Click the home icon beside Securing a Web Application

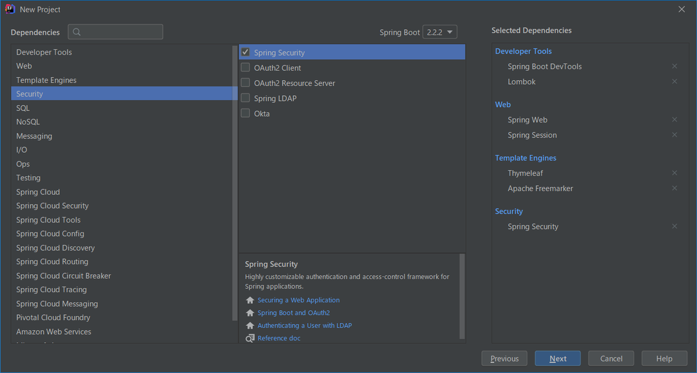coord(250,300)
